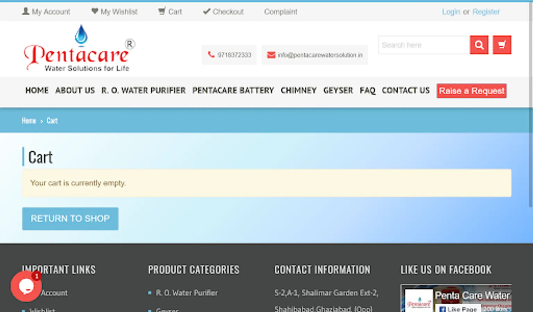Screen dimensions: 533x312
Task: Click the Raise a Request button
Action: [472, 91]
